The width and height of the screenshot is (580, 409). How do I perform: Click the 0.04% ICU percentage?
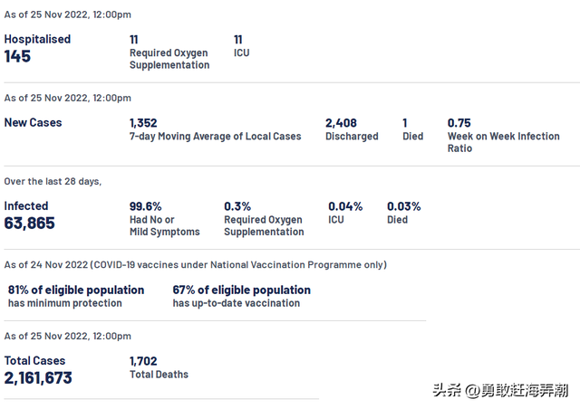pos(345,206)
